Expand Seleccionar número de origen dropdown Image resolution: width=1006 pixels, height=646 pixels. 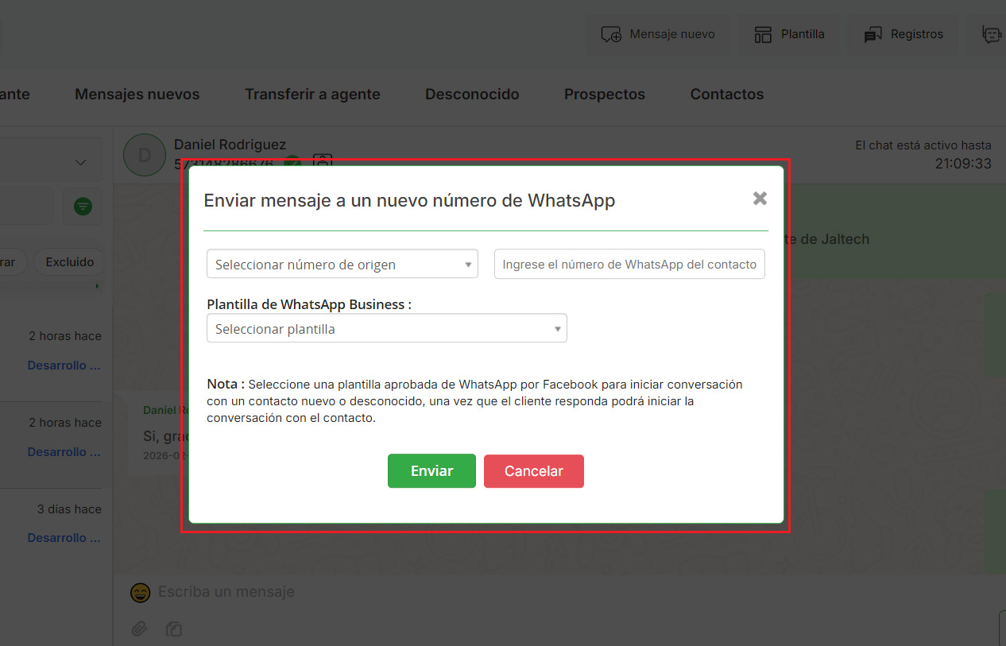[342, 265]
